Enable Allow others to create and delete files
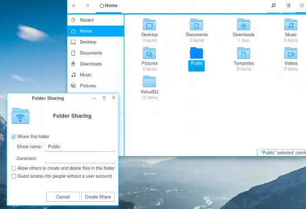The height and width of the screenshot is (209, 306). tap(14, 168)
